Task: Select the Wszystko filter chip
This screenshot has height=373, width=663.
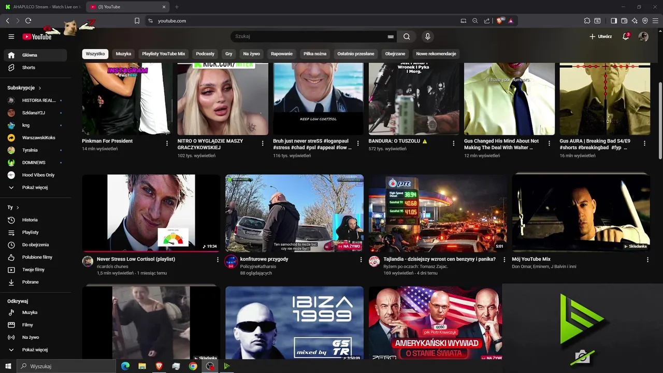Action: click(x=95, y=54)
